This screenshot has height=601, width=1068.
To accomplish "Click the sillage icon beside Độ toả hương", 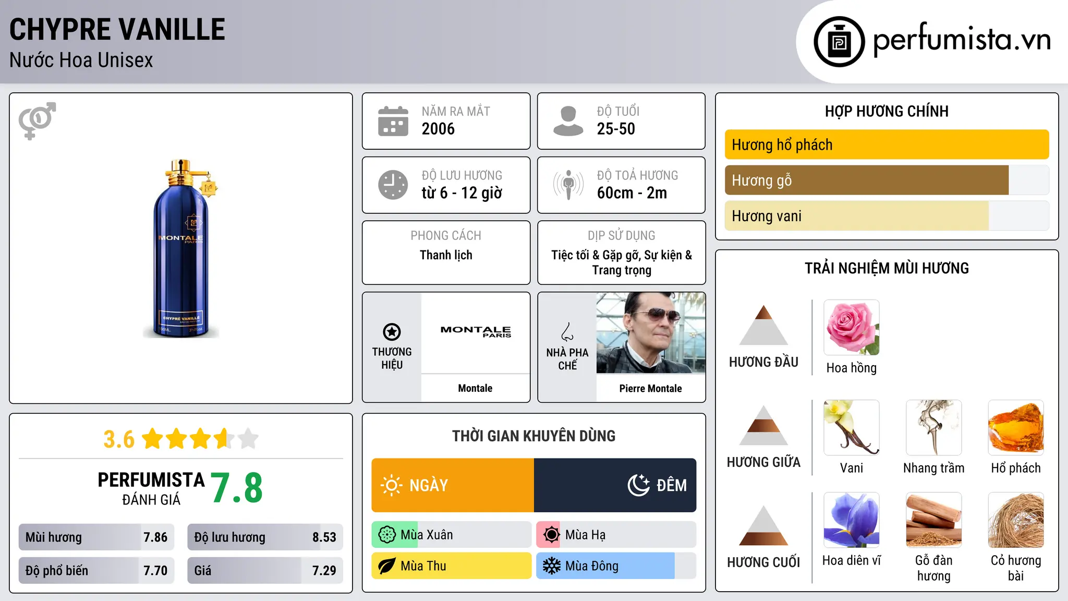I will (568, 185).
